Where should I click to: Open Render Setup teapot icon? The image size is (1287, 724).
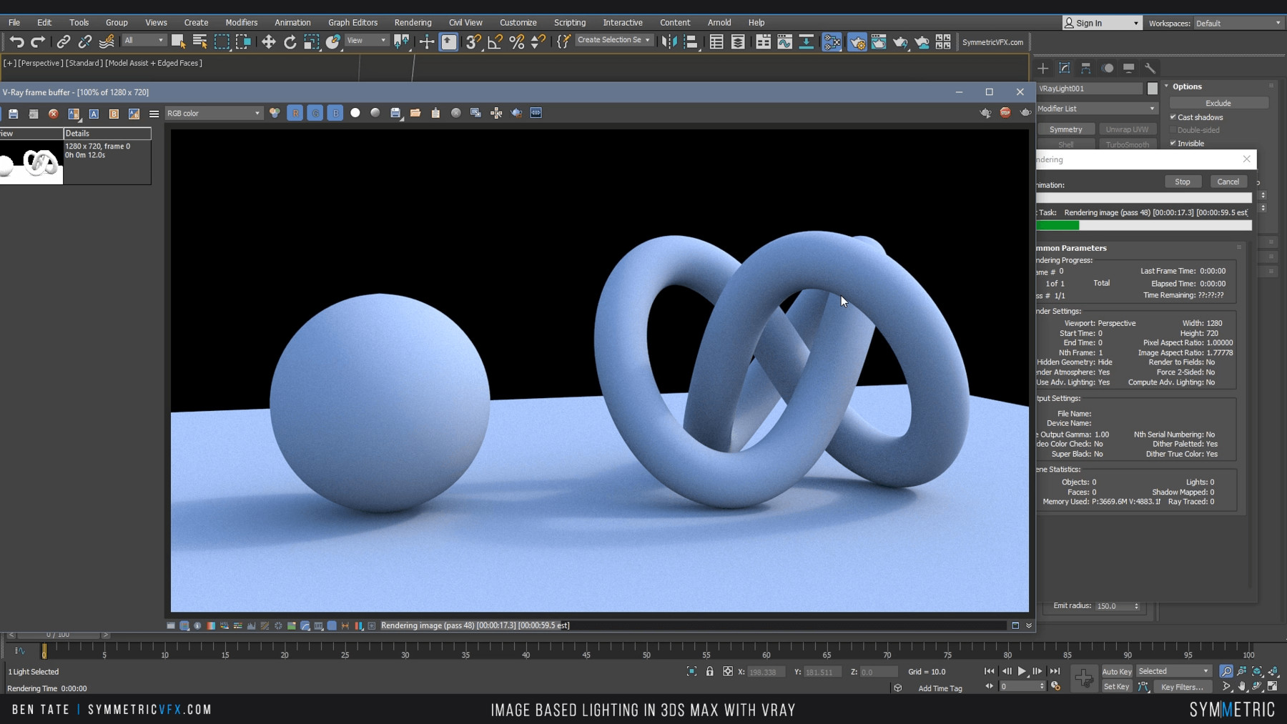pyautogui.click(x=857, y=41)
